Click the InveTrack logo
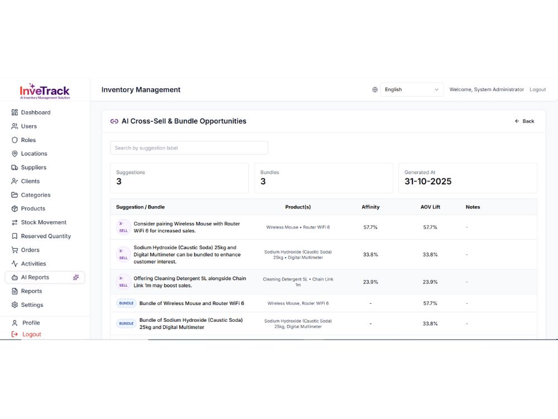The width and height of the screenshot is (558, 419). pos(45,91)
